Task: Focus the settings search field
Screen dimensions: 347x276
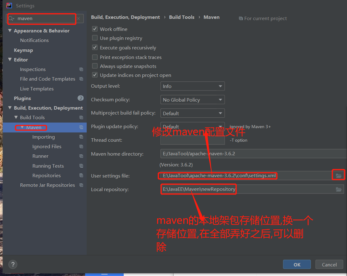Action: pos(45,19)
